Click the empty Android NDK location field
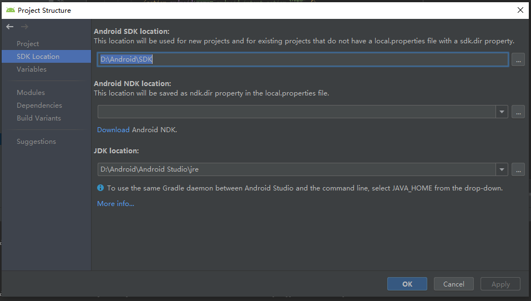Viewport: 531px width, 301px height. coord(297,112)
